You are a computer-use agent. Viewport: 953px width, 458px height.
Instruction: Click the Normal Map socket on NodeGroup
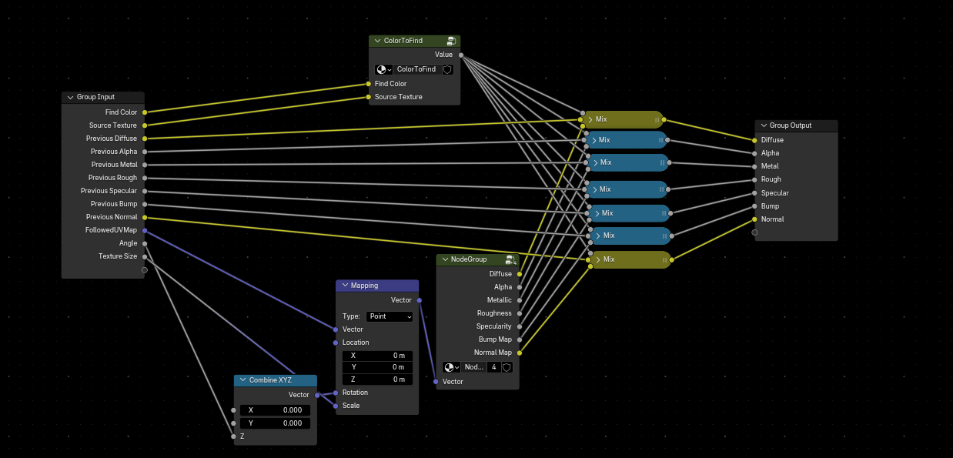click(520, 353)
